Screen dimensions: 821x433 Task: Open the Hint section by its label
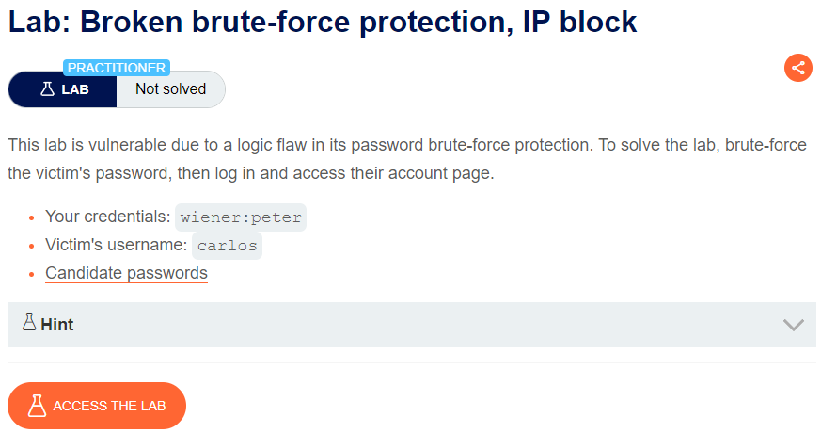click(57, 325)
